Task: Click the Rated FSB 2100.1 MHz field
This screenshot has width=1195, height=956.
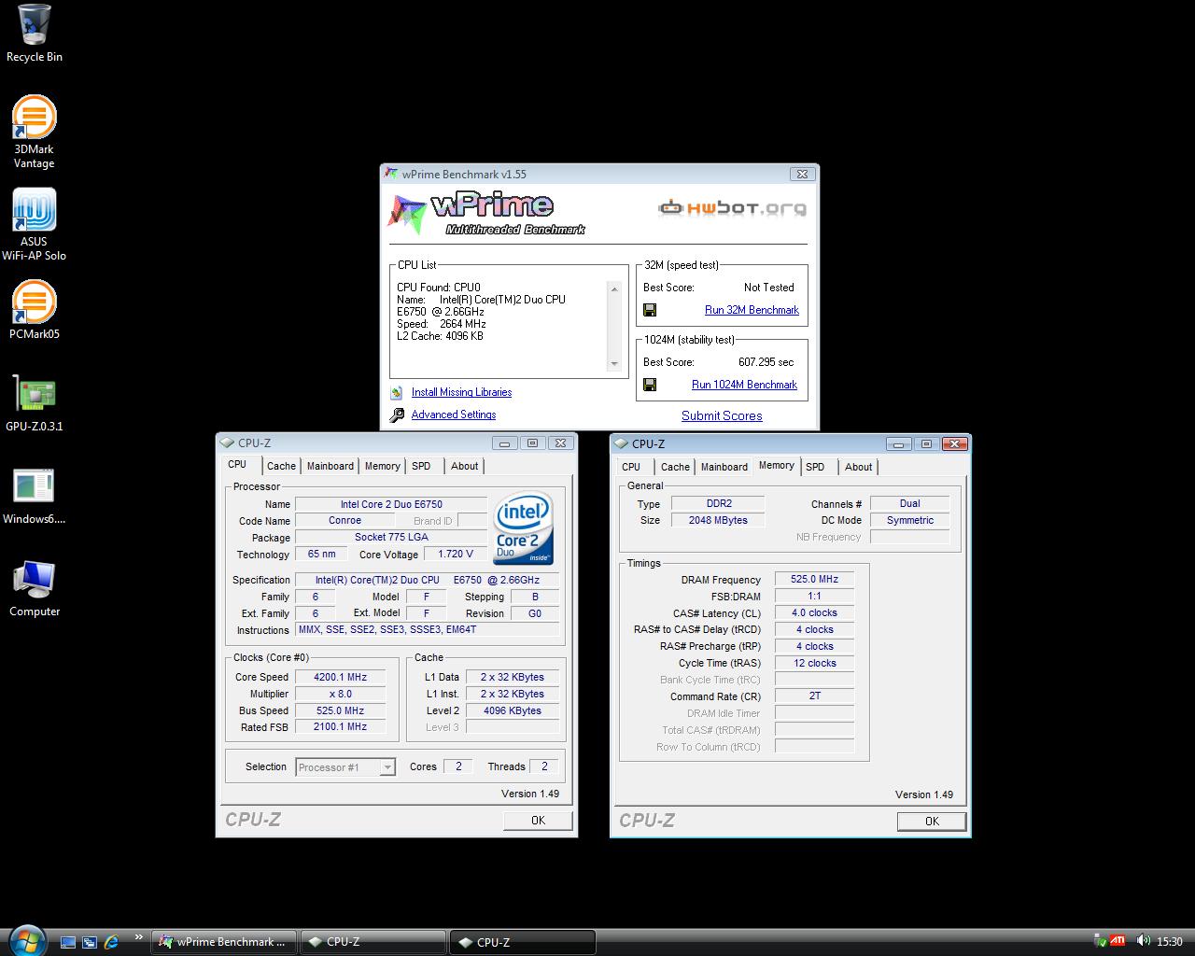Action: click(340, 726)
